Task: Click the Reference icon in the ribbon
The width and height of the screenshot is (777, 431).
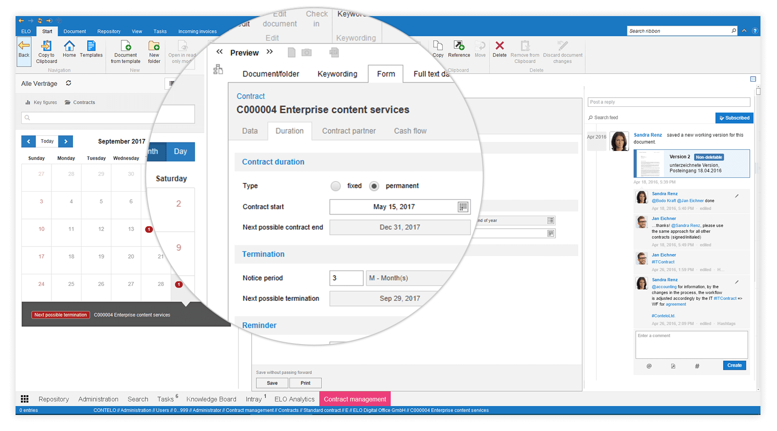Action: [459, 46]
